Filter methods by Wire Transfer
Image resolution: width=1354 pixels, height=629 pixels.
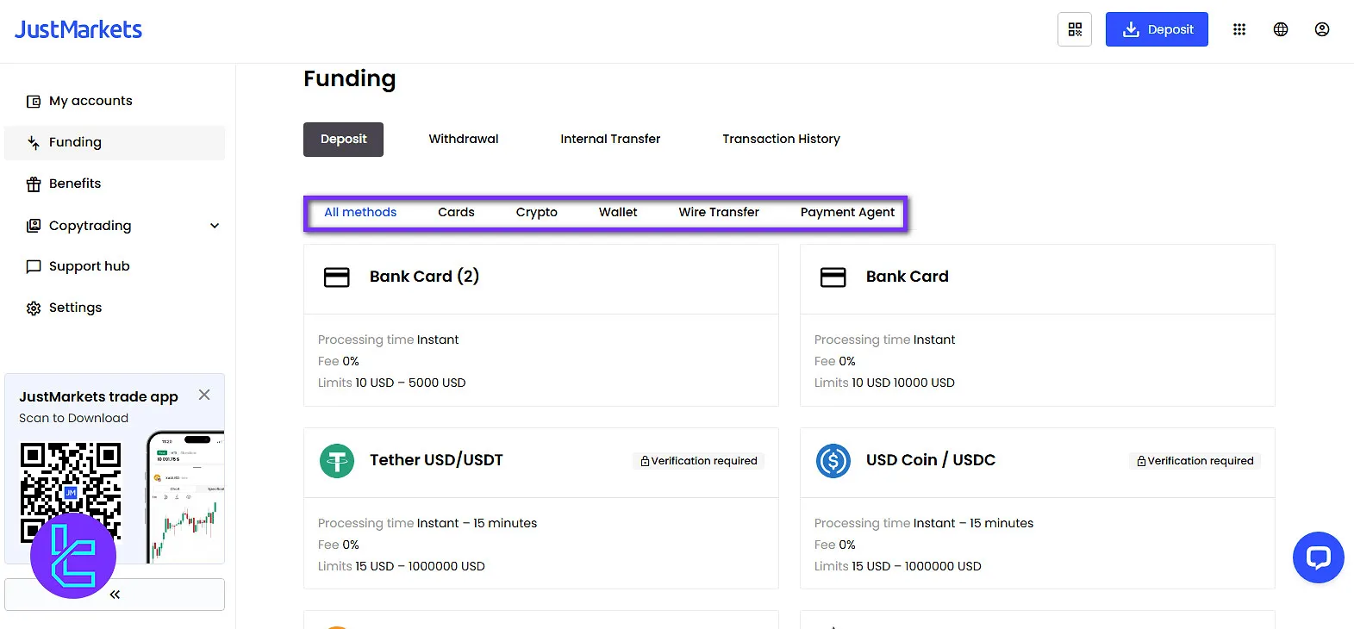(x=718, y=212)
